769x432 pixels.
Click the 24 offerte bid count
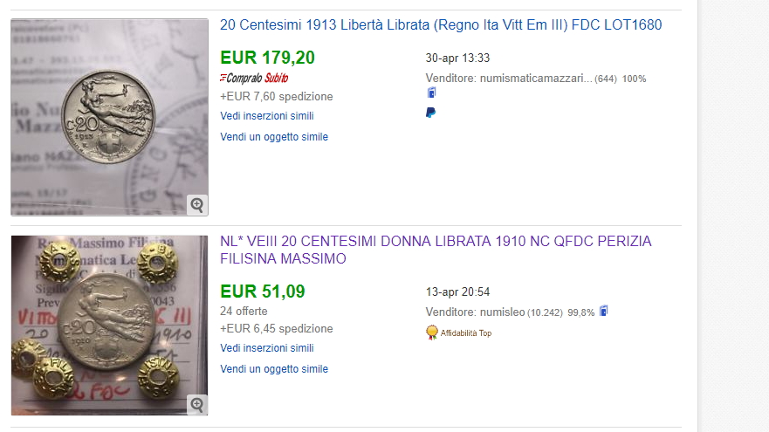[244, 312]
